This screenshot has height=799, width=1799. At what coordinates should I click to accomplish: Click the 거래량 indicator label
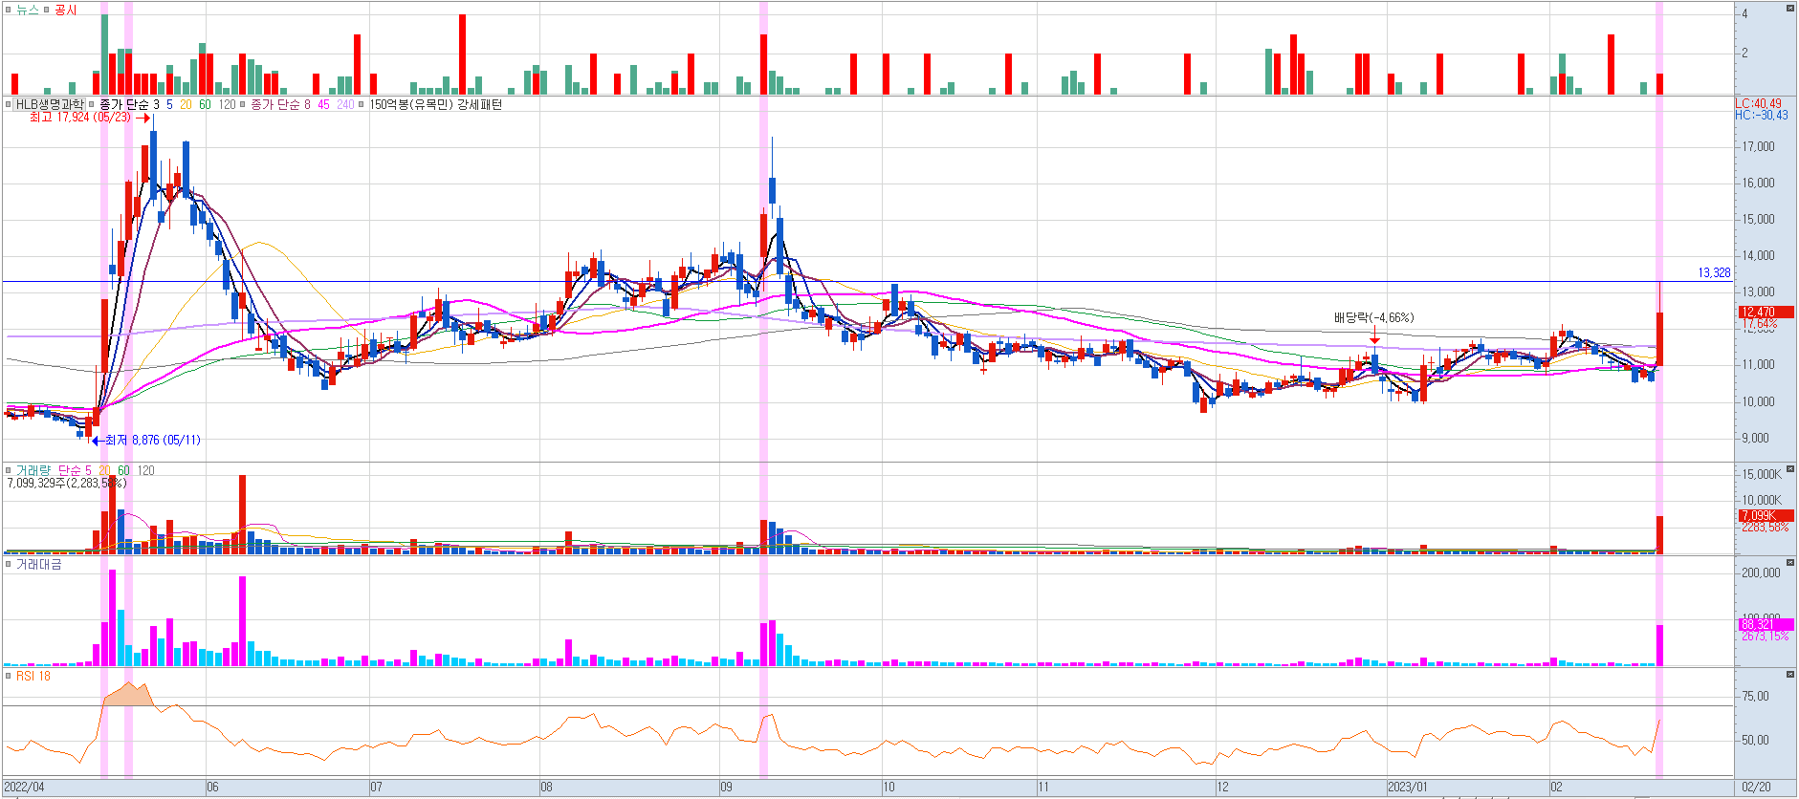coord(33,470)
